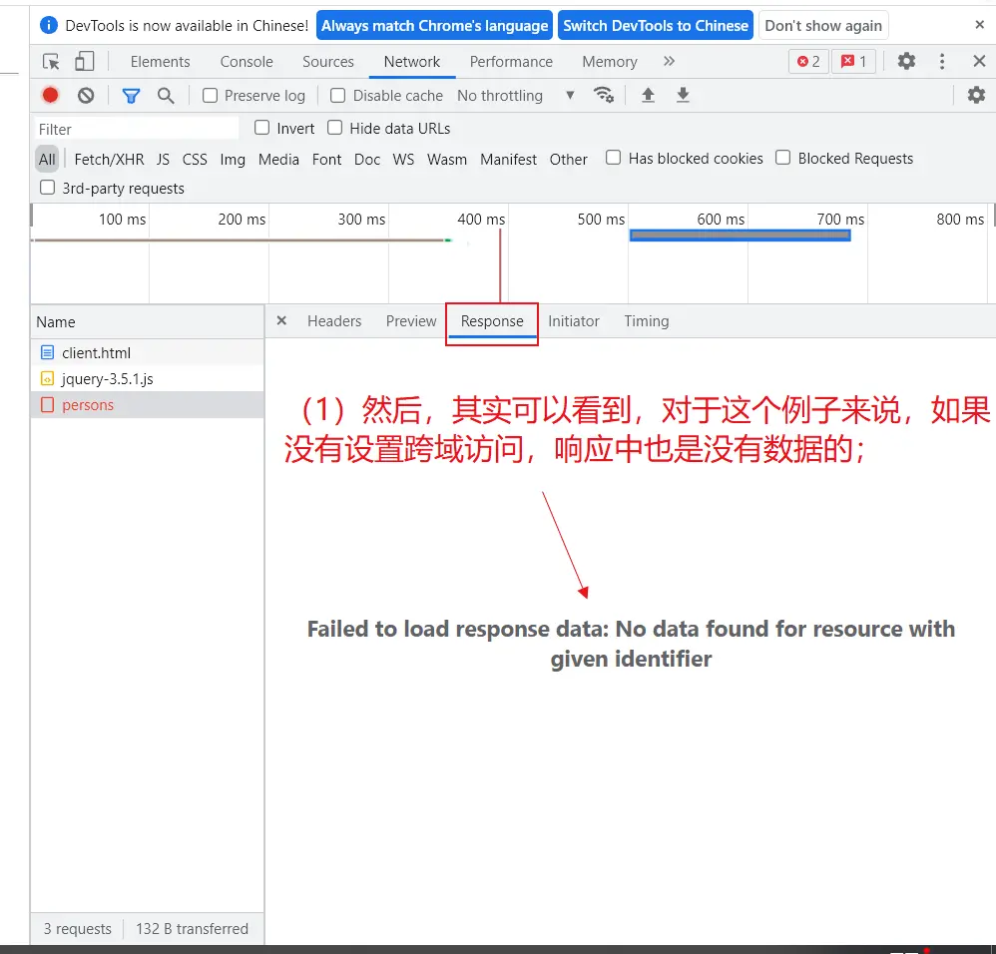Select the Response detail tab
996x954 pixels.
pyautogui.click(x=492, y=320)
